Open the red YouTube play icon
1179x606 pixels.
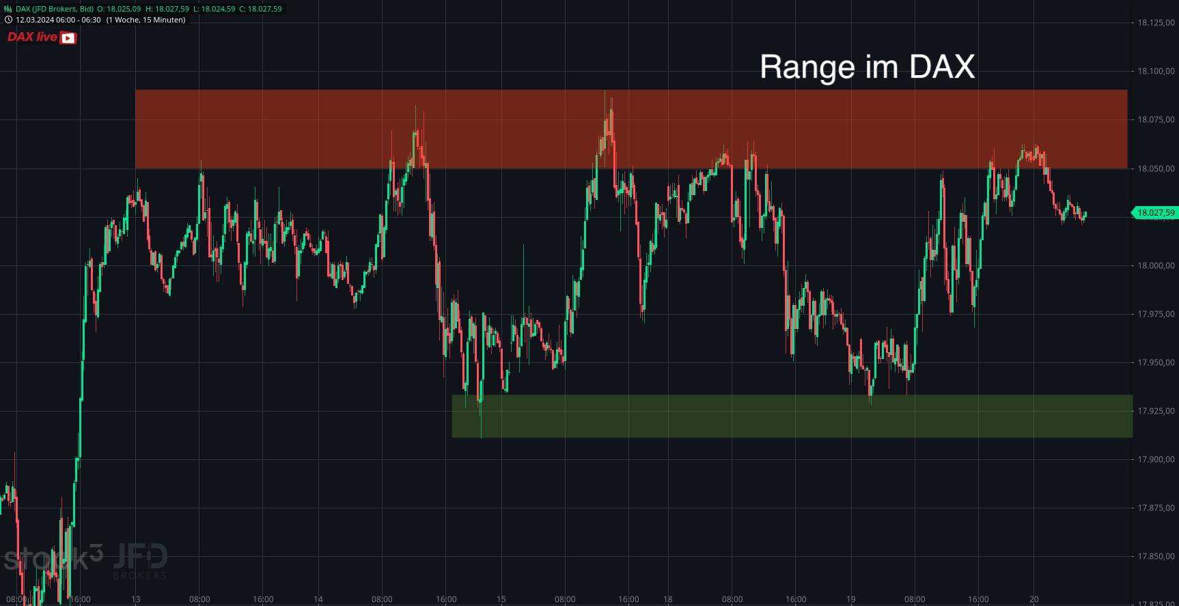pyautogui.click(x=68, y=38)
